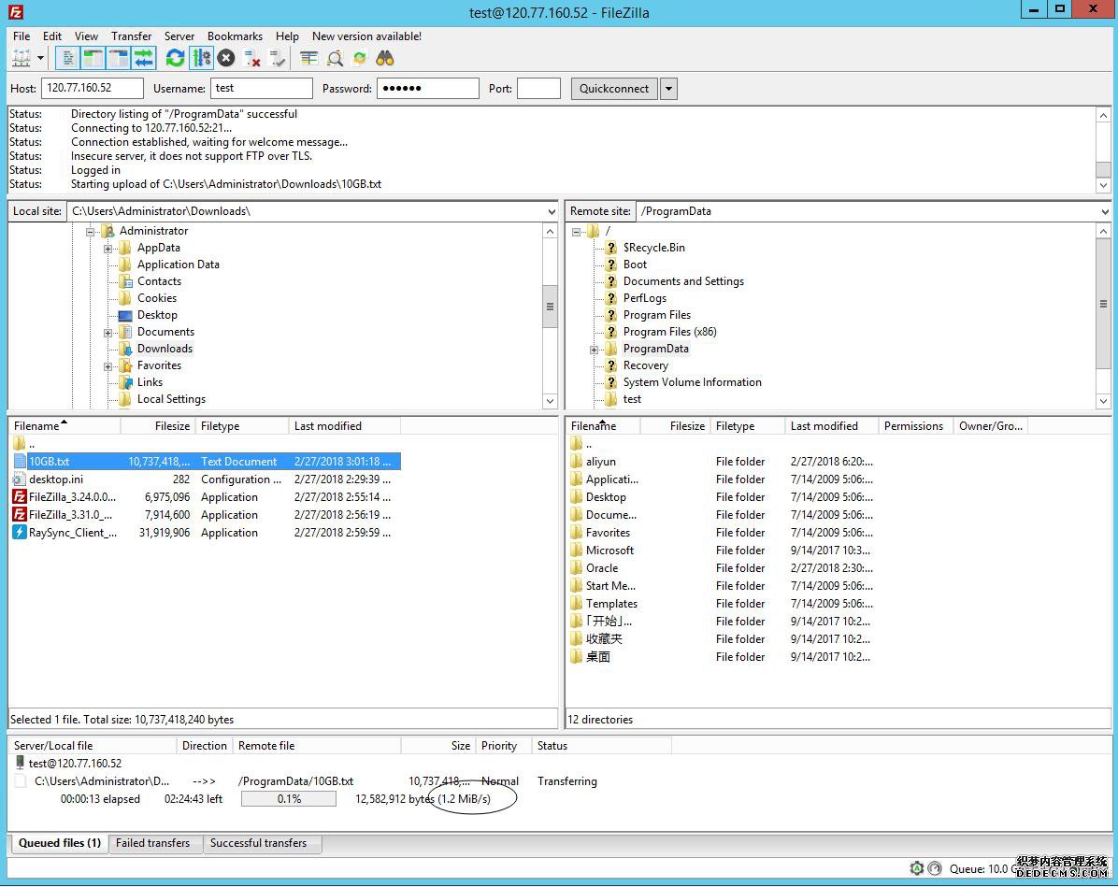Open Templates remote folder icon
The width and height of the screenshot is (1118, 887).
[576, 604]
